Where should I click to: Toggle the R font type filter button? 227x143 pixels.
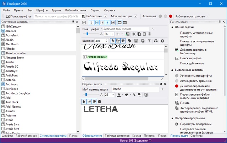(x=113, y=23)
